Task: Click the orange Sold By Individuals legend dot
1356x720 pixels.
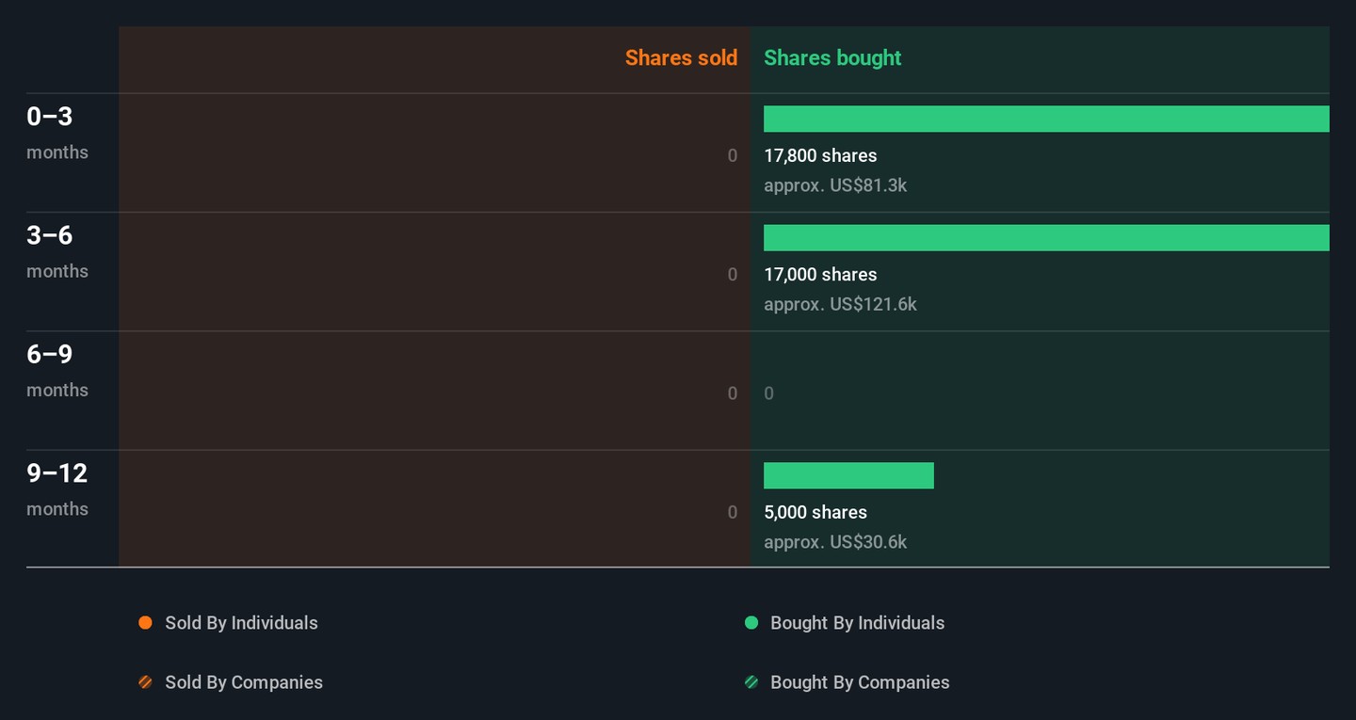Action: point(145,623)
